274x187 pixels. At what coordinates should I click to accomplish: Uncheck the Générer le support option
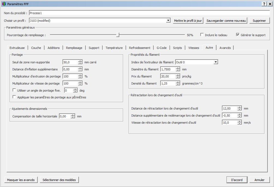pyautogui.click(x=238, y=35)
